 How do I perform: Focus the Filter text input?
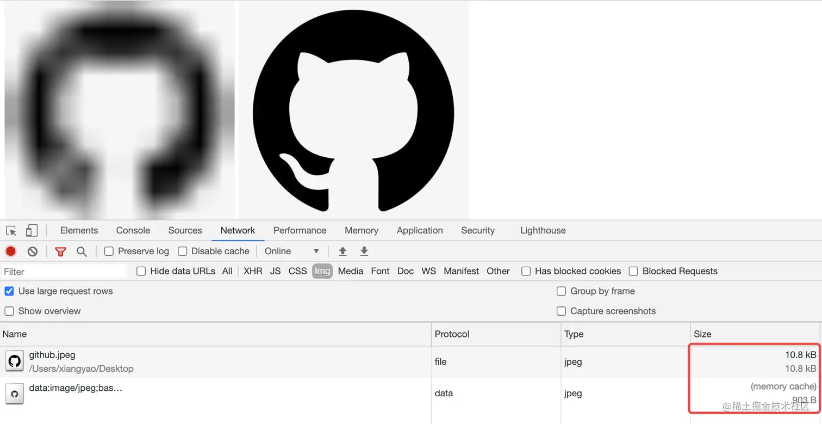click(x=64, y=272)
